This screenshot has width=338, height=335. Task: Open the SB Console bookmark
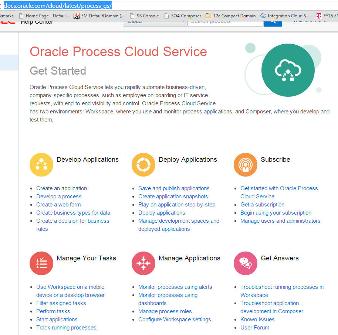[145, 16]
